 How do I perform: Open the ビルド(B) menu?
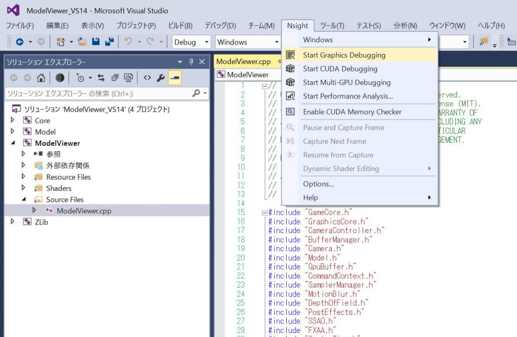pos(180,26)
